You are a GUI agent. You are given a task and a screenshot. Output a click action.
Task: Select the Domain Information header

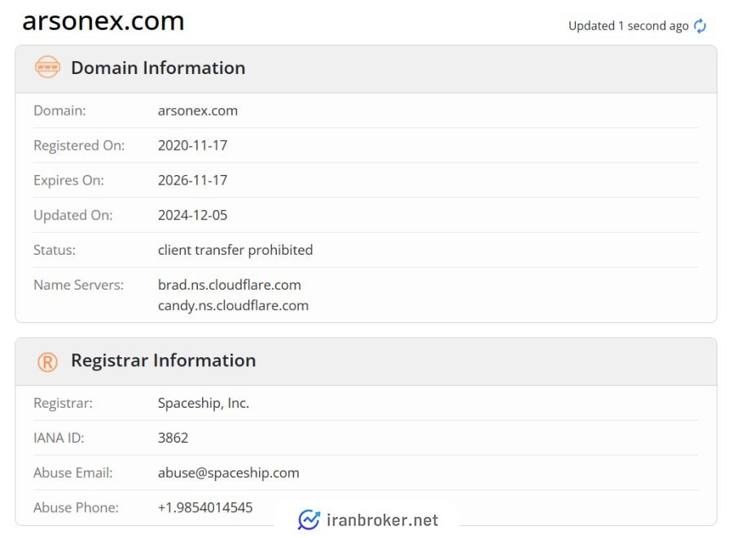pos(158,68)
